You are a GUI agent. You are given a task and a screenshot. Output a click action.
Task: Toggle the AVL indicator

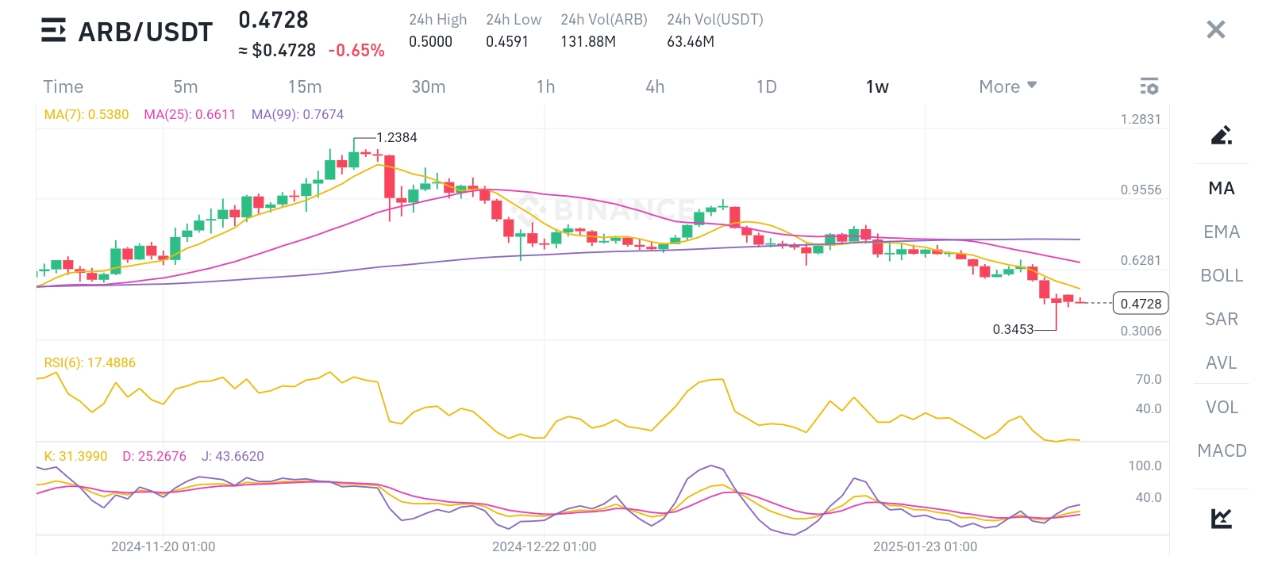pyautogui.click(x=1222, y=362)
